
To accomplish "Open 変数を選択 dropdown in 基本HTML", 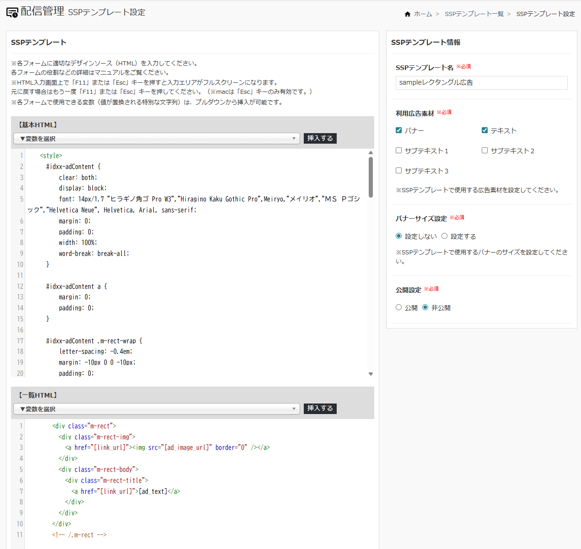I will (156, 139).
